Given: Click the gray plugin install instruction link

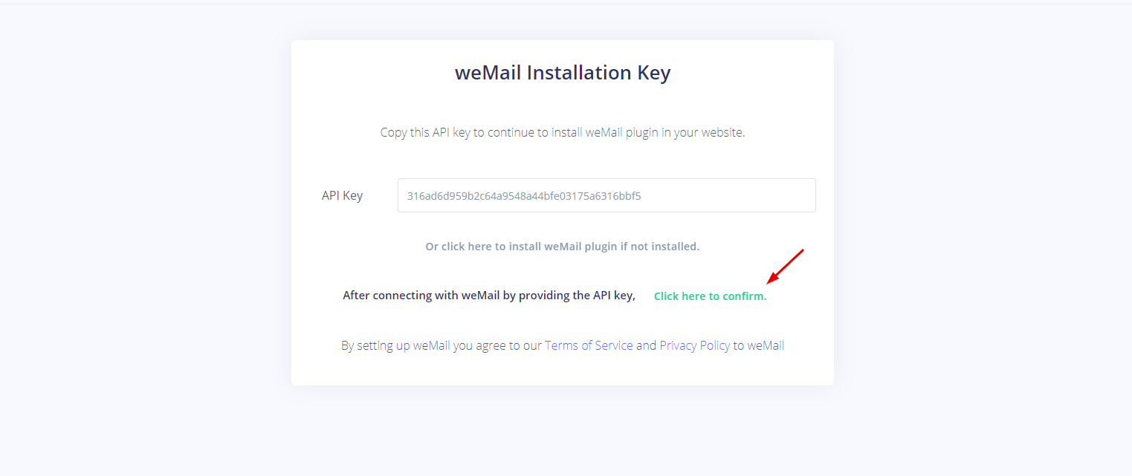Looking at the screenshot, I should [x=562, y=246].
